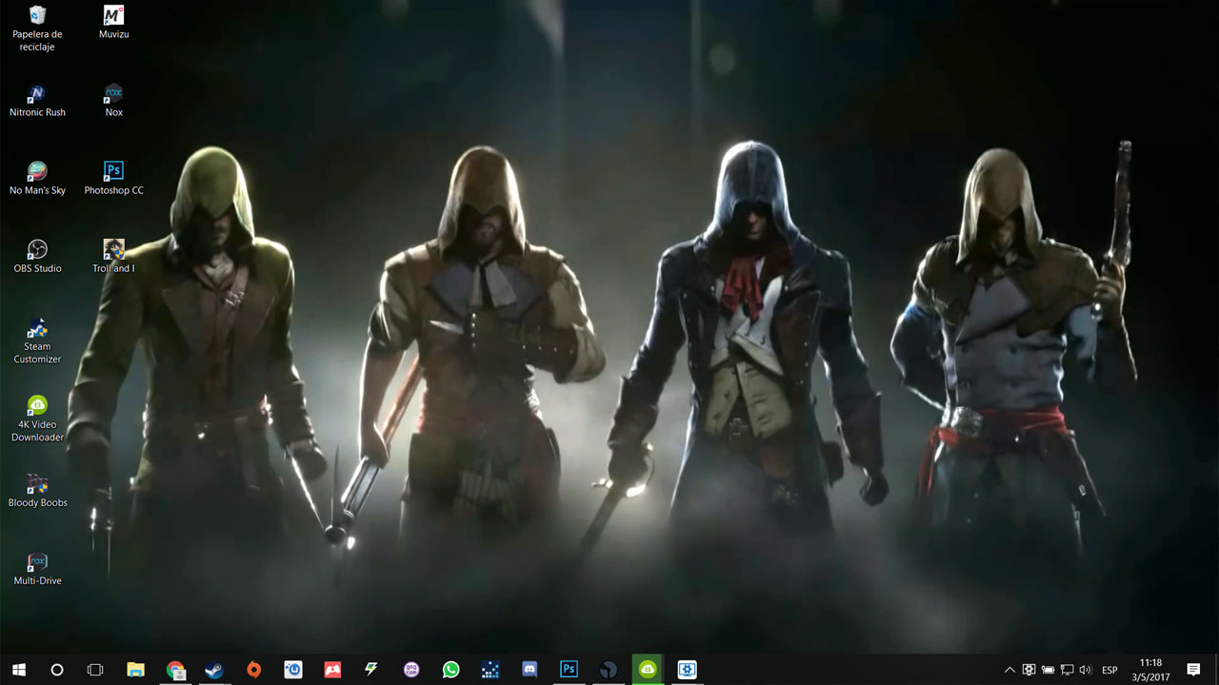This screenshot has width=1219, height=685.
Task: Expand hidden system tray icons
Action: [1009, 670]
